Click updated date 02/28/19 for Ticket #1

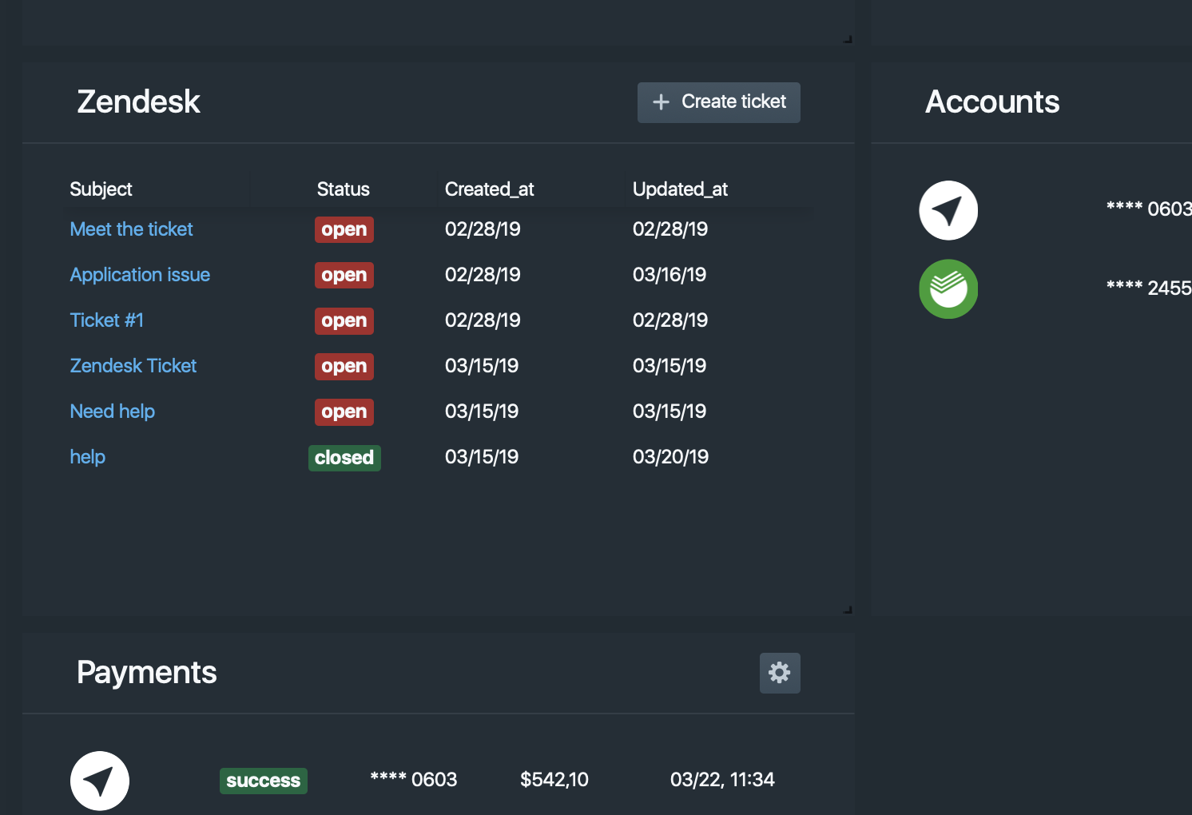670,320
